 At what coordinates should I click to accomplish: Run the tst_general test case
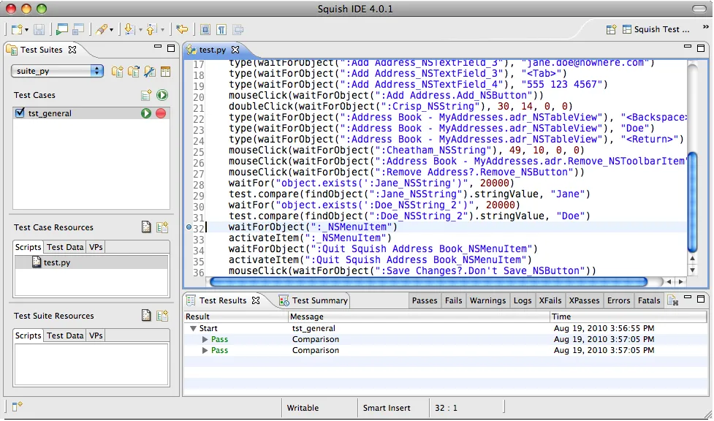coord(146,113)
